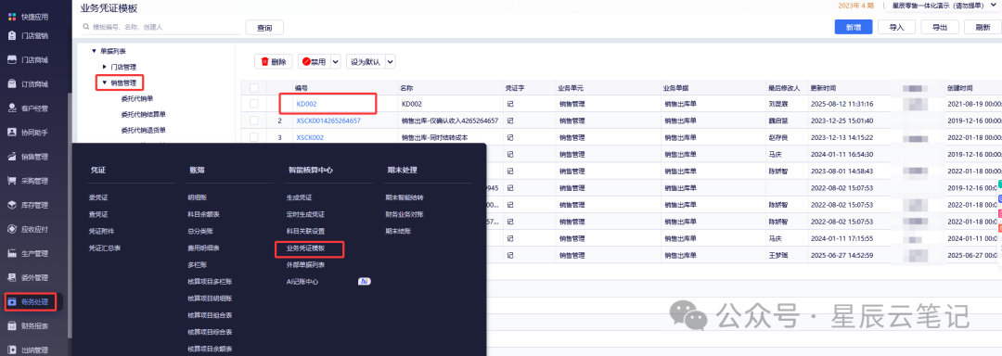Screen dimensions: 1002x356
Task: Open 应收应付 in the sidebar
Action: [x=28, y=229]
